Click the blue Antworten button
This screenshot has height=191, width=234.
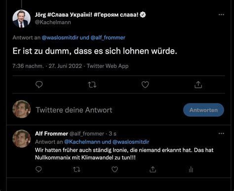click(203, 110)
